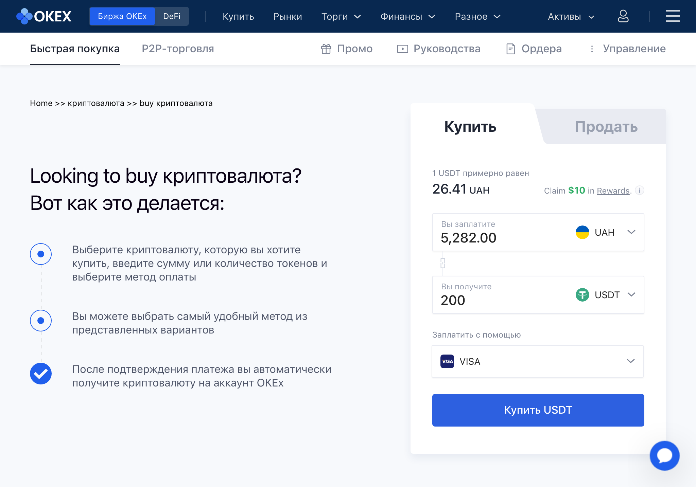Click the first step circle marker

pos(41,254)
